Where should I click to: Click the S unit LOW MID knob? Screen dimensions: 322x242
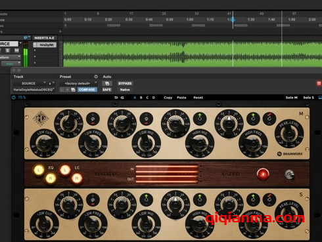(146, 224)
